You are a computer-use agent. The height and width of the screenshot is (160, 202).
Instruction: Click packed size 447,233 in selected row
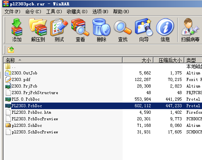pyautogui.click(x=173, y=106)
